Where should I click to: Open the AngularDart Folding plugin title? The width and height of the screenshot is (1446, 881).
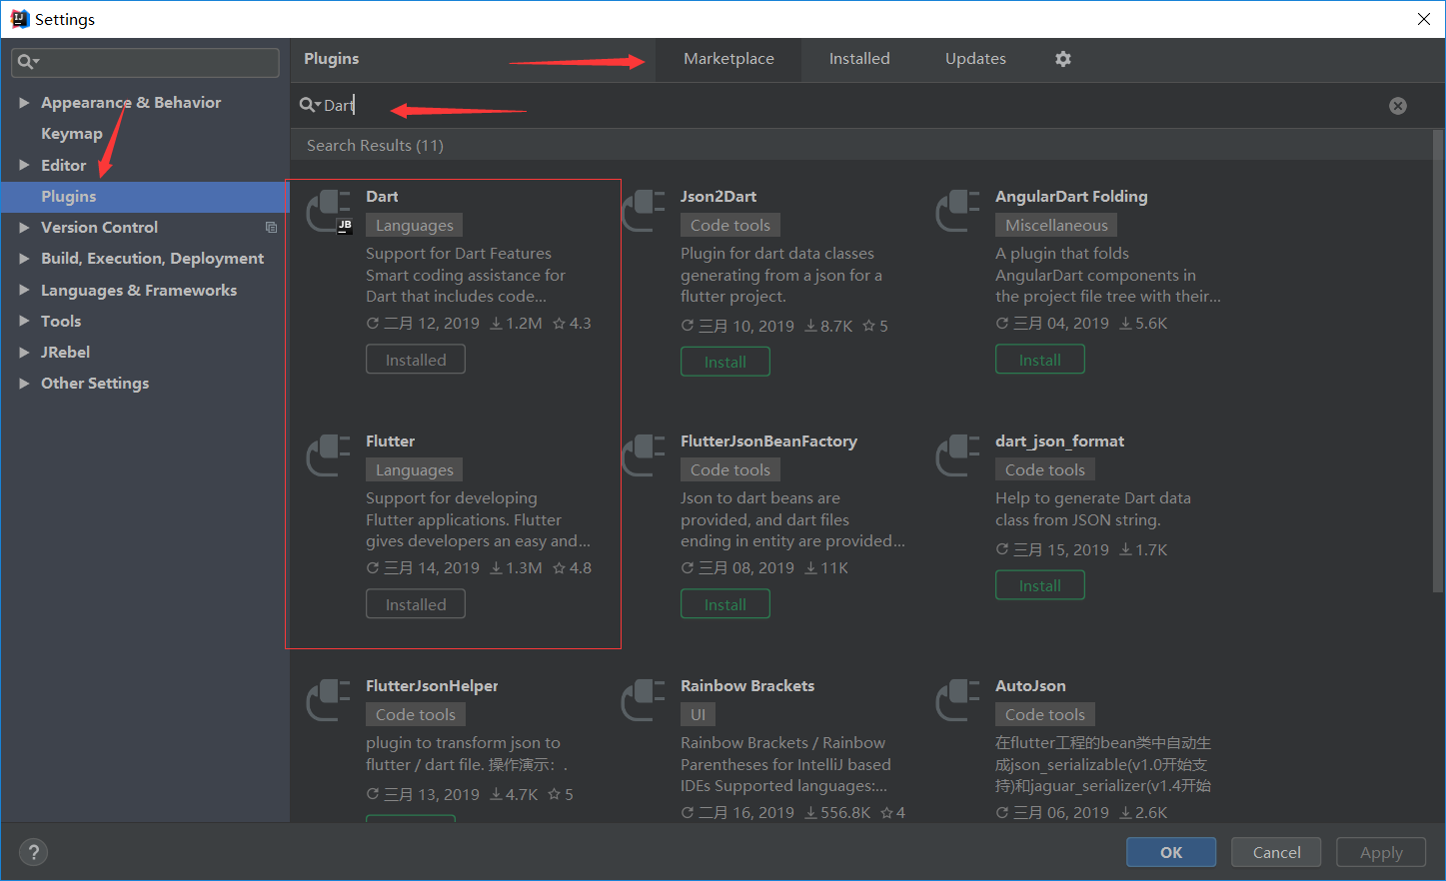(1071, 197)
